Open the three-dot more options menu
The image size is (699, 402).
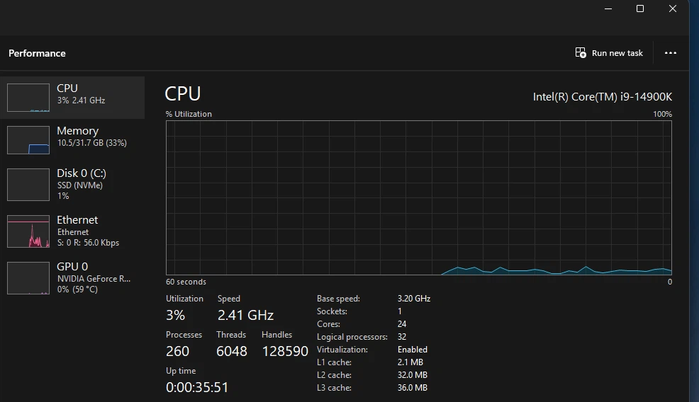tap(671, 53)
